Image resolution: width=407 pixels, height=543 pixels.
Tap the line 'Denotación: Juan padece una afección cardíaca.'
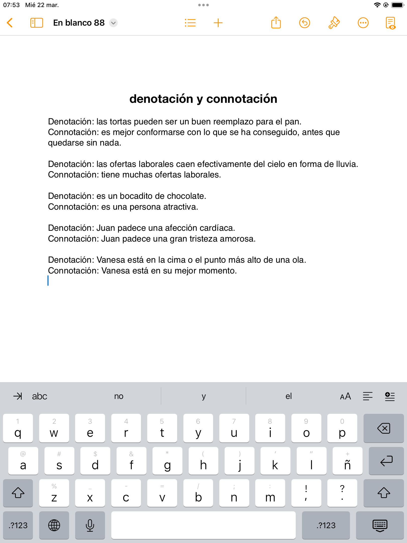point(141,228)
